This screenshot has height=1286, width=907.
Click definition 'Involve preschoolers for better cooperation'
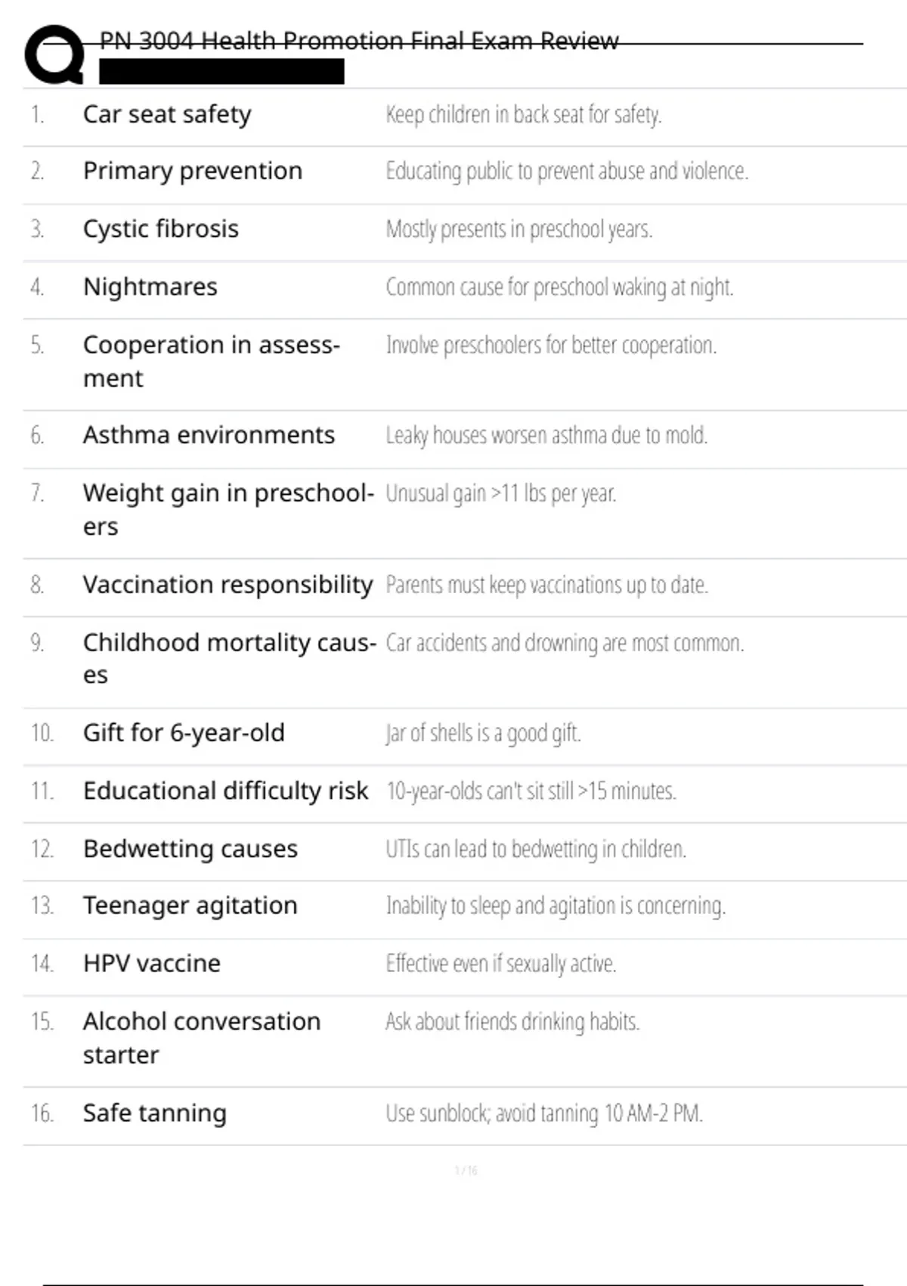[551, 345]
